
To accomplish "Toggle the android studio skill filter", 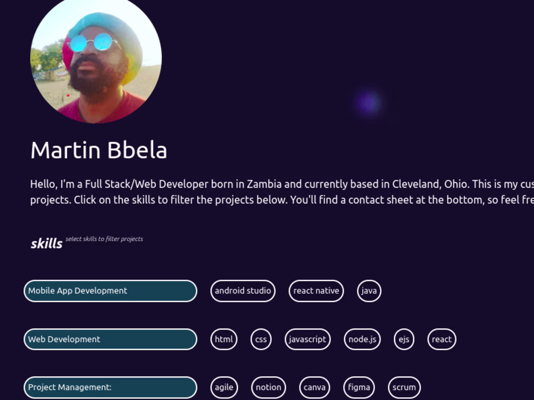I will coord(243,291).
